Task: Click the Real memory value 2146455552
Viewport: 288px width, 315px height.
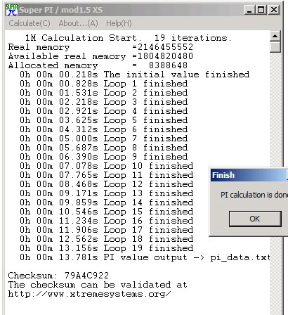Action: tap(165, 47)
